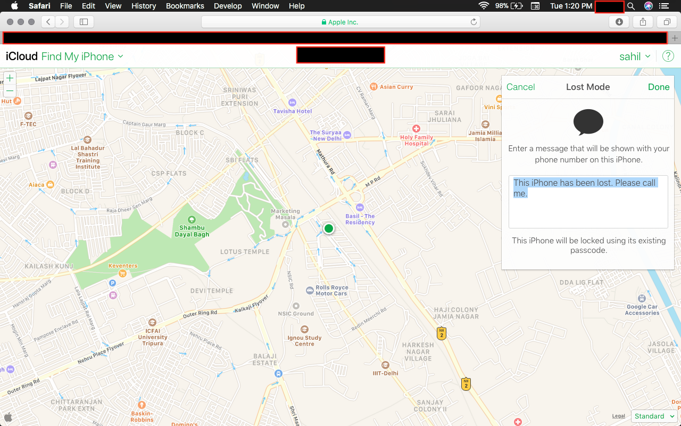Image resolution: width=681 pixels, height=426 pixels.
Task: Click the Keventers map marker
Action: 123,273
